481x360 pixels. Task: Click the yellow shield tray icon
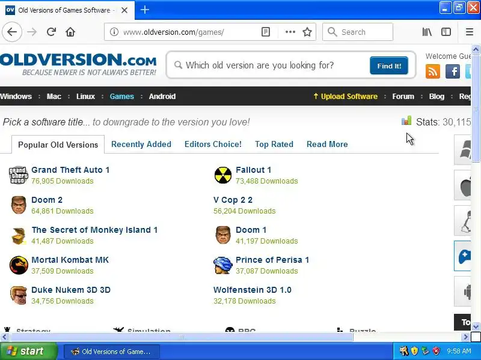click(414, 351)
